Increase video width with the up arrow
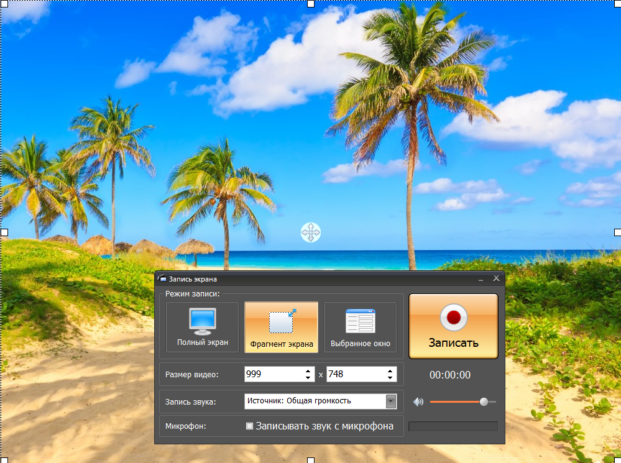The image size is (621, 463). click(x=308, y=371)
